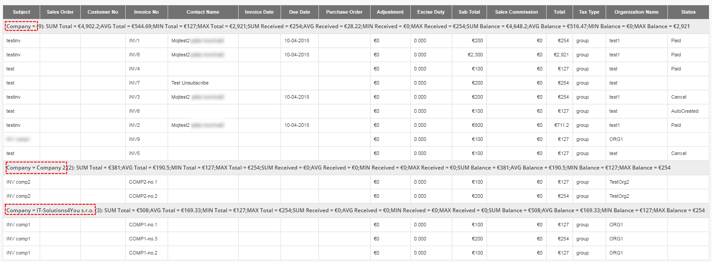Click the Sales Order column header

[60, 12]
